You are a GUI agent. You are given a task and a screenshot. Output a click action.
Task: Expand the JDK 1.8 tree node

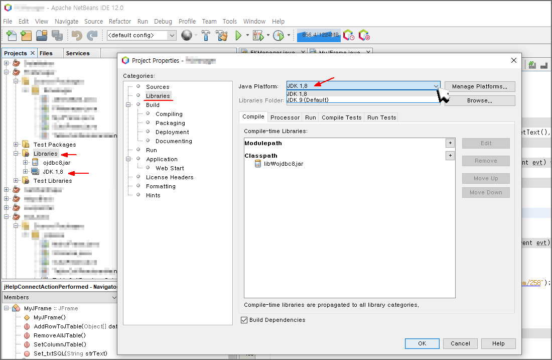26,172
